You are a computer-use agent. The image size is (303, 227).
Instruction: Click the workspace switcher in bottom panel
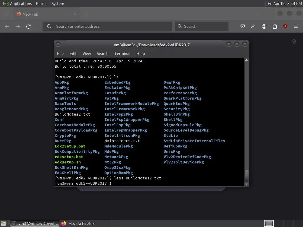point(269,223)
